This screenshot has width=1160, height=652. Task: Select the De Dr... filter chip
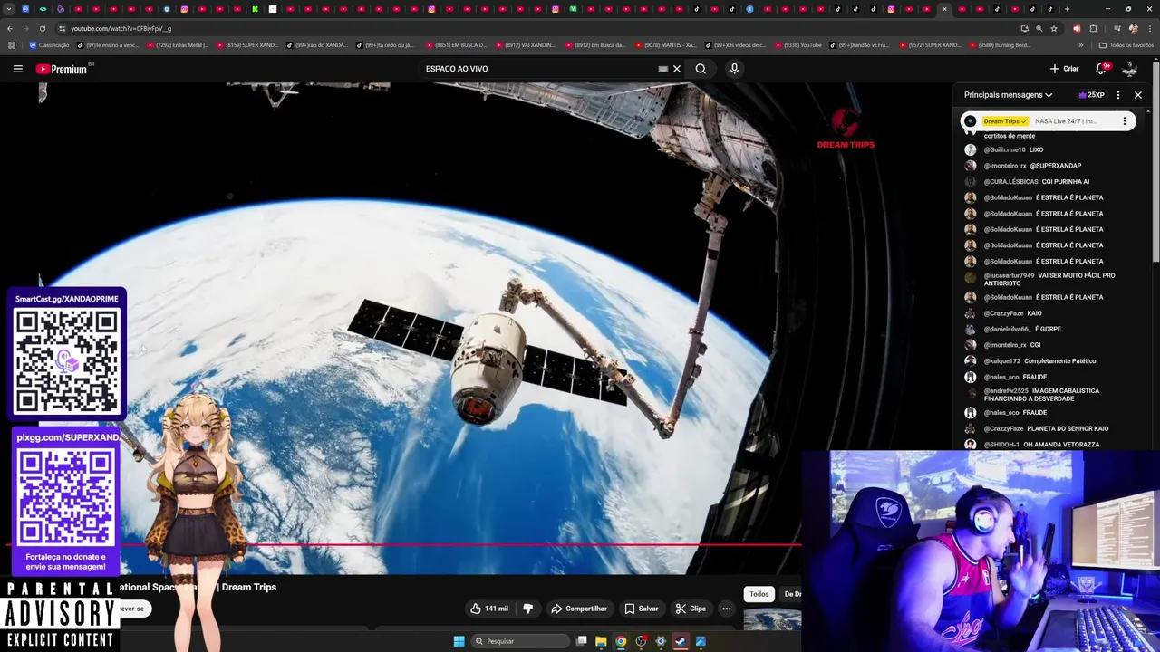(x=791, y=594)
